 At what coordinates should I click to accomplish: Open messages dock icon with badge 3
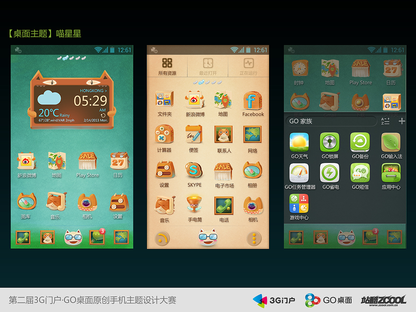point(97,237)
